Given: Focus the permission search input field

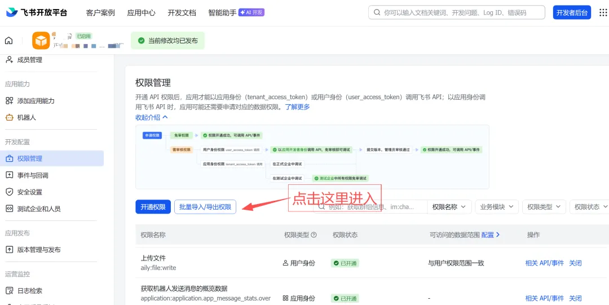Looking at the screenshot, I should (370, 207).
